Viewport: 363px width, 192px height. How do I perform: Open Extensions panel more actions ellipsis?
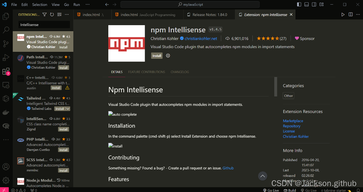coord(67,15)
